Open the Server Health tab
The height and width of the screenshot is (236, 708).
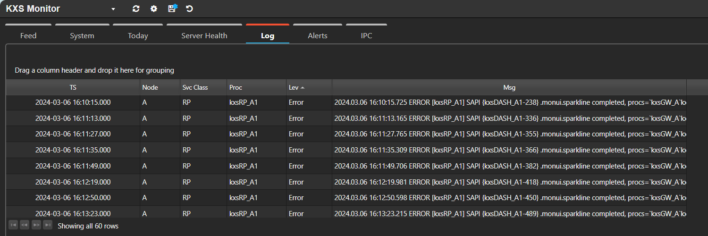pos(204,35)
